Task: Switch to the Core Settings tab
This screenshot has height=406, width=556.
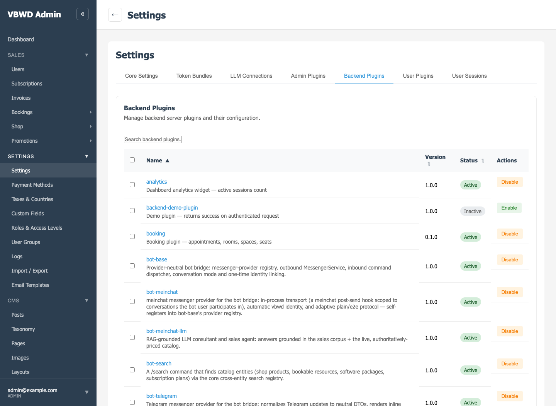Action: pos(141,76)
